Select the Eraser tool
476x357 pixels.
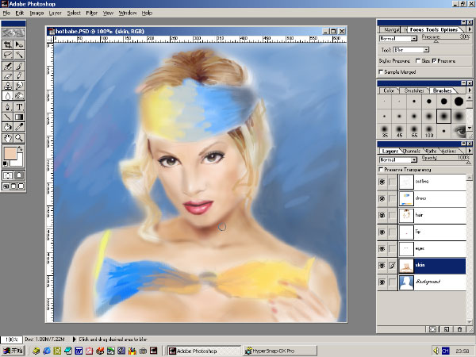(x=8, y=76)
